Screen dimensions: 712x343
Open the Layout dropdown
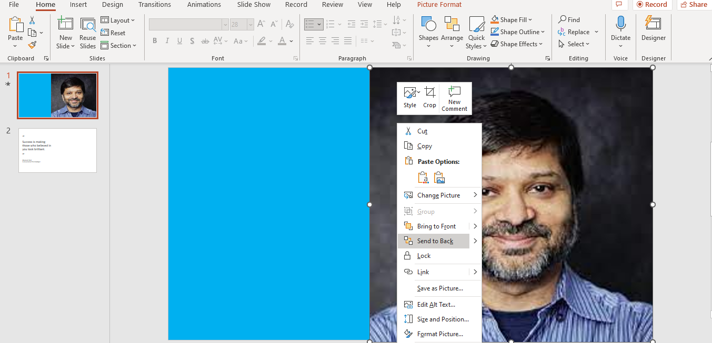tap(118, 20)
